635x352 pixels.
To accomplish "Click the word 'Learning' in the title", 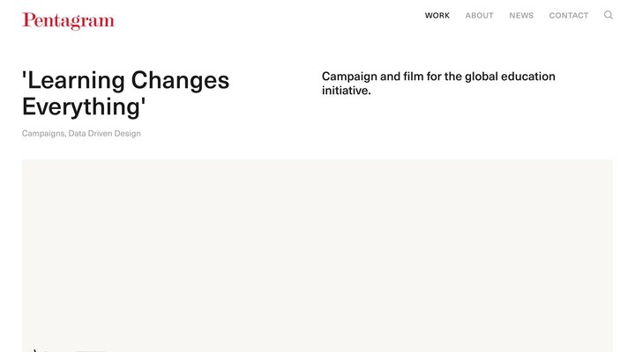I will pyautogui.click(x=74, y=81).
